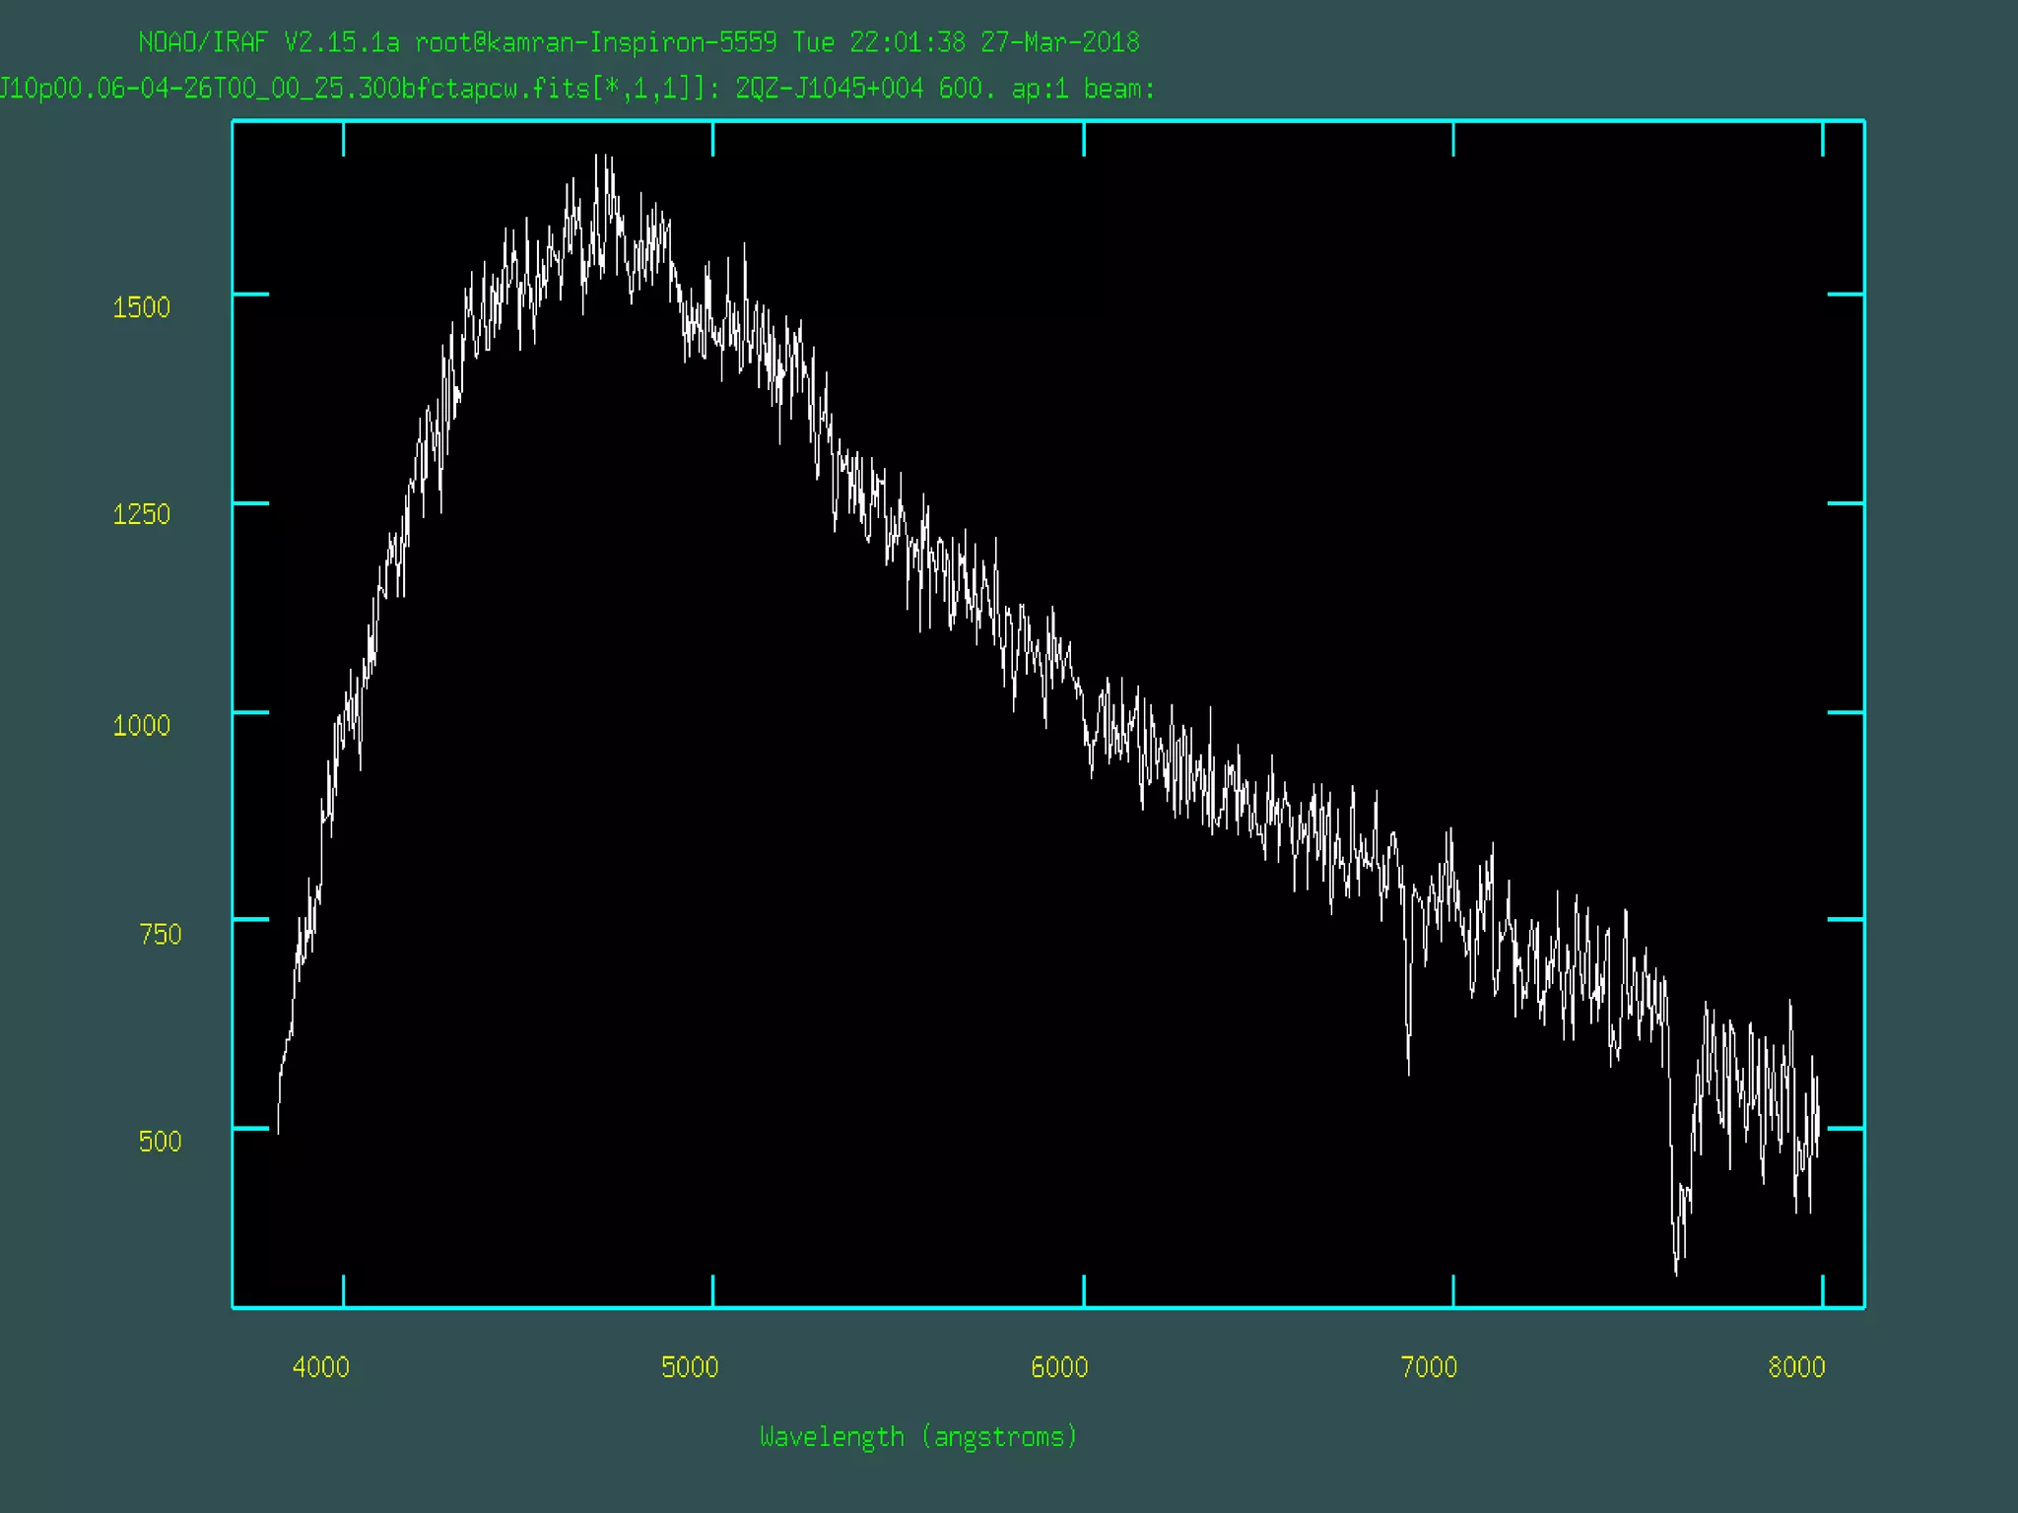Screen dimensions: 2018x1513
Task: Click the 1000 y-axis label
Action: (x=141, y=726)
